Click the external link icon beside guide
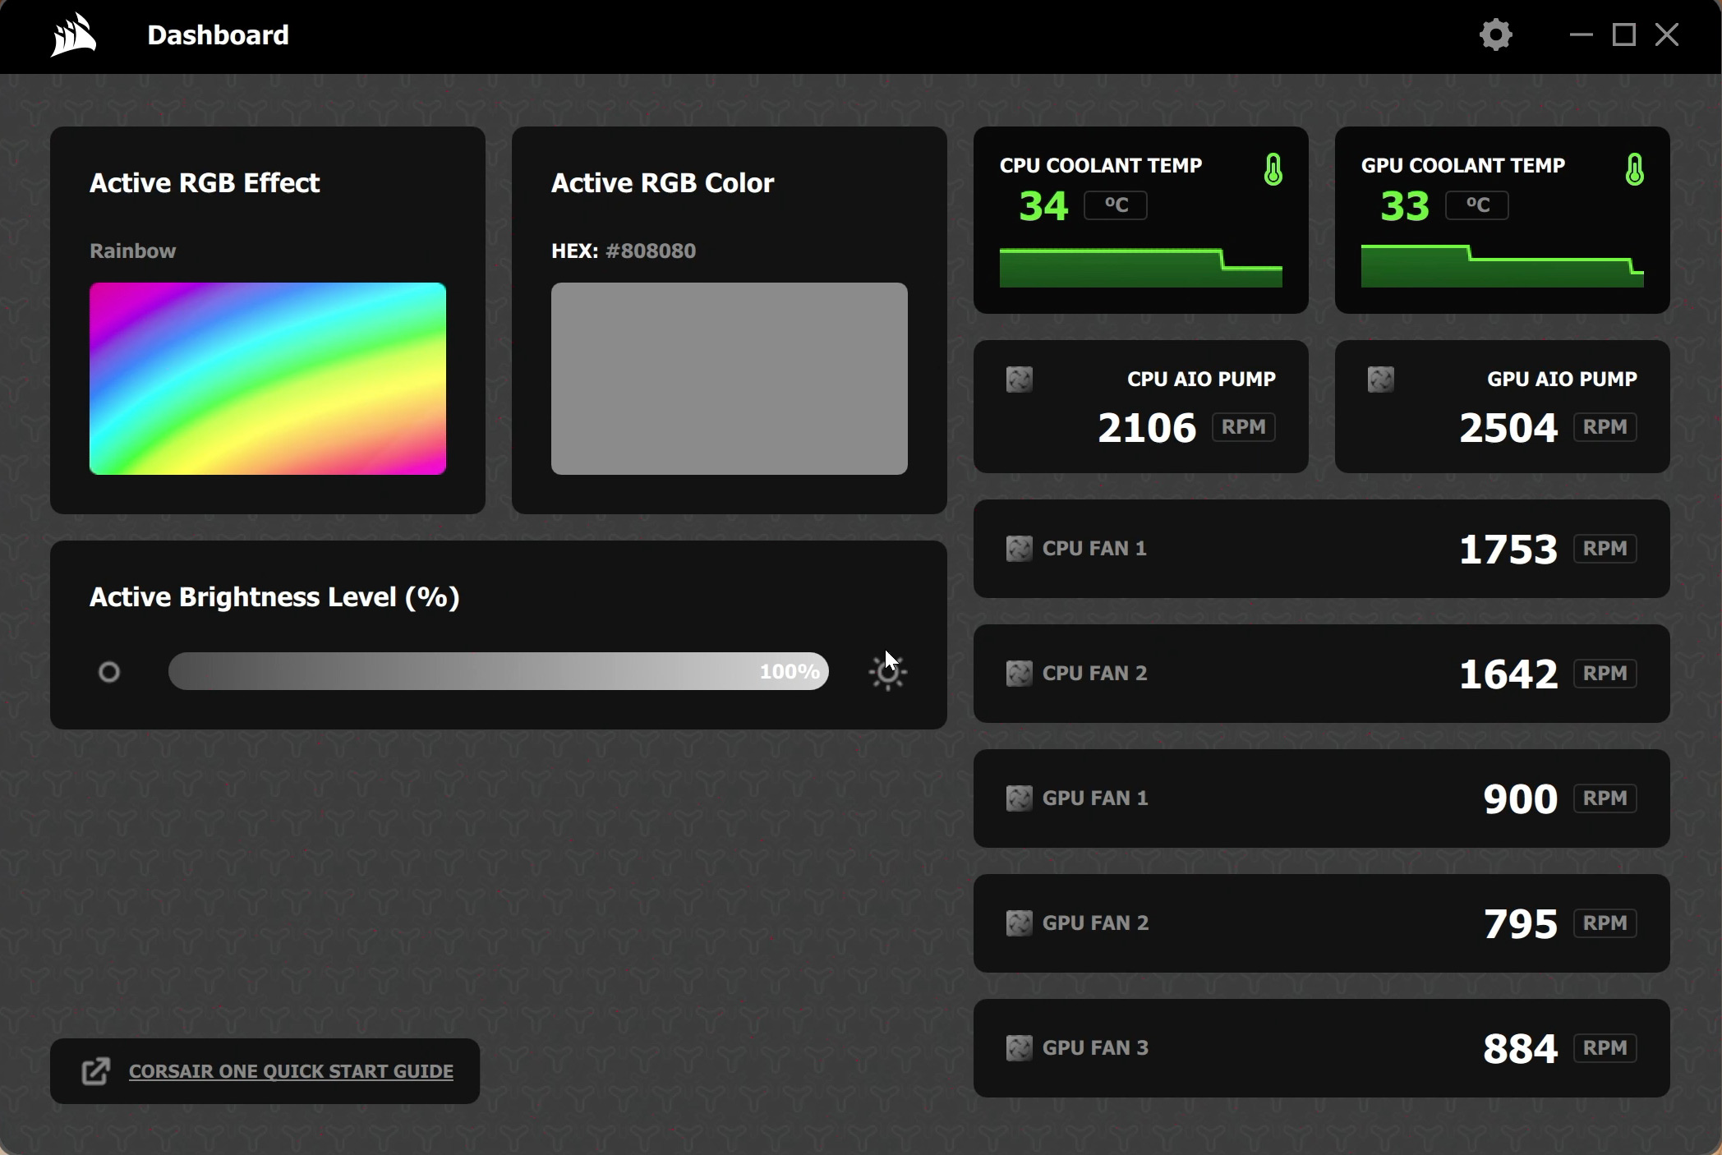1722x1155 pixels. point(96,1071)
